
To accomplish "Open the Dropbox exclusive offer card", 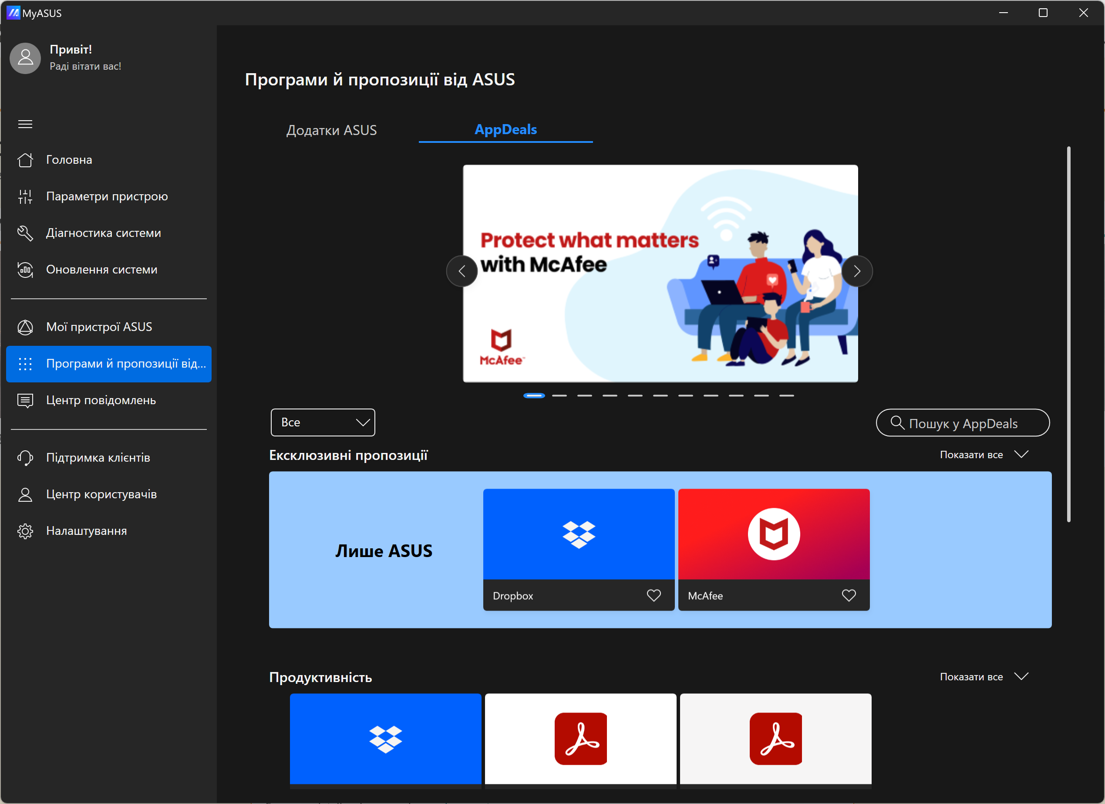I will click(x=579, y=550).
